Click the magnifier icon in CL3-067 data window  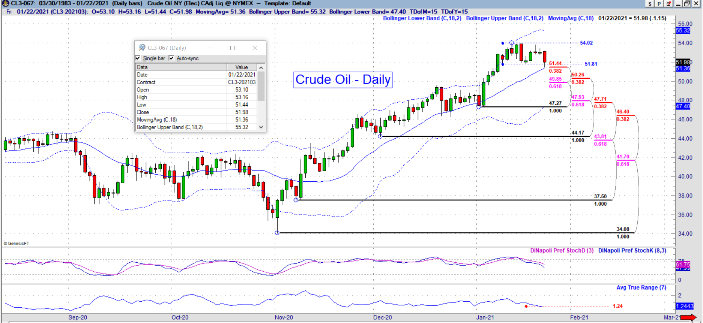pos(142,48)
